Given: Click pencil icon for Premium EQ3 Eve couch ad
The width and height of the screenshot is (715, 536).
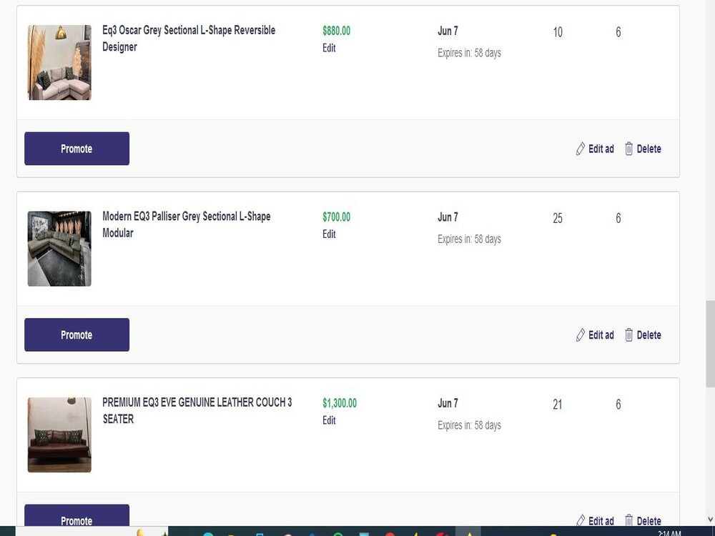Looking at the screenshot, I should (x=580, y=520).
